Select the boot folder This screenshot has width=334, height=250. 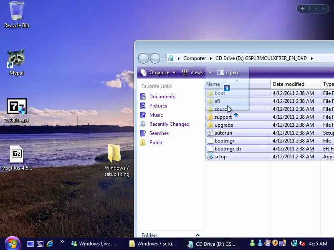(220, 93)
